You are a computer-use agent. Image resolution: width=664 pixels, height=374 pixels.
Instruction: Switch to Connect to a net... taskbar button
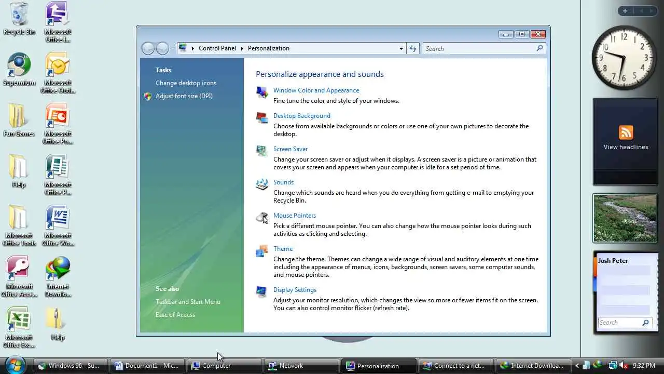click(455, 366)
